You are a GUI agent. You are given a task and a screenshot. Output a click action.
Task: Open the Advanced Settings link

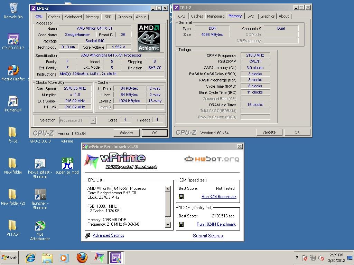point(108,235)
